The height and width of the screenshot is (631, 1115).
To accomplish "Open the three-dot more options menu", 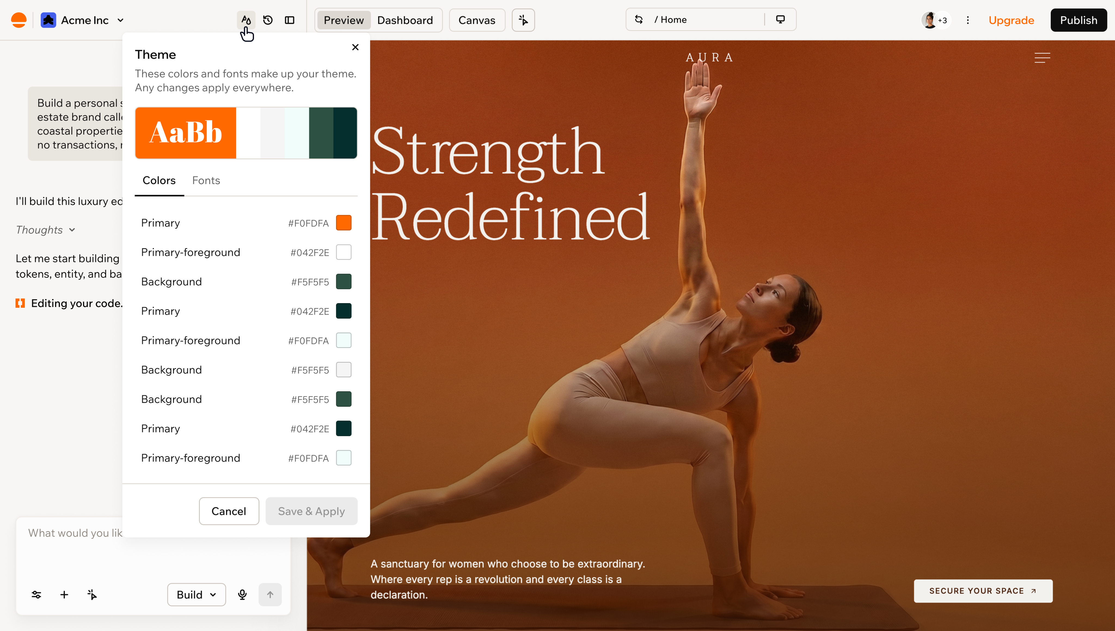I will click(967, 20).
